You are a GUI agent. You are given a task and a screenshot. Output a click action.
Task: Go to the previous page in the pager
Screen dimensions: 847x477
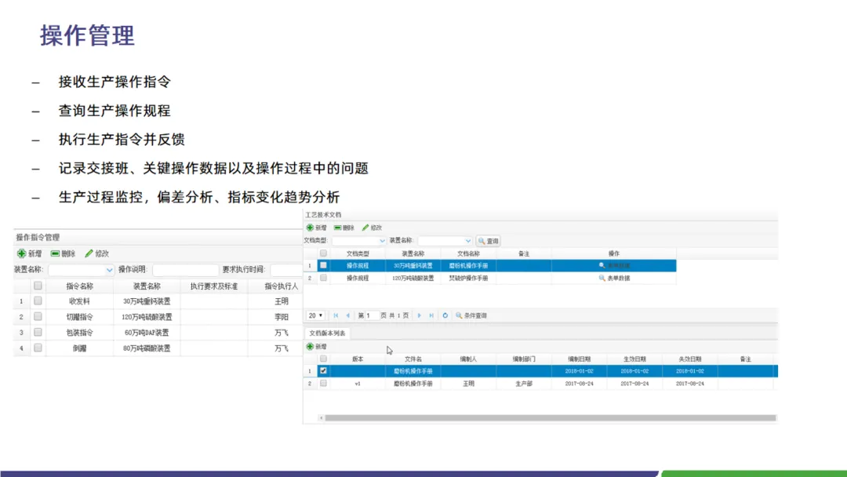tap(348, 315)
